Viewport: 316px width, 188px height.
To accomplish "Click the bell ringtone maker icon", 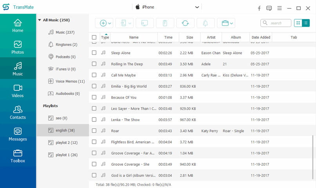I will [206, 23].
